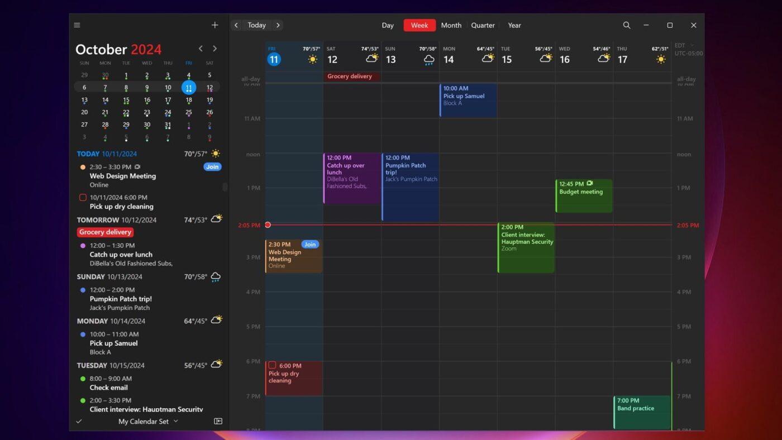This screenshot has width=782, height=440.
Task: Open the Client interview: Hauptman Security event block
Action: (x=526, y=248)
